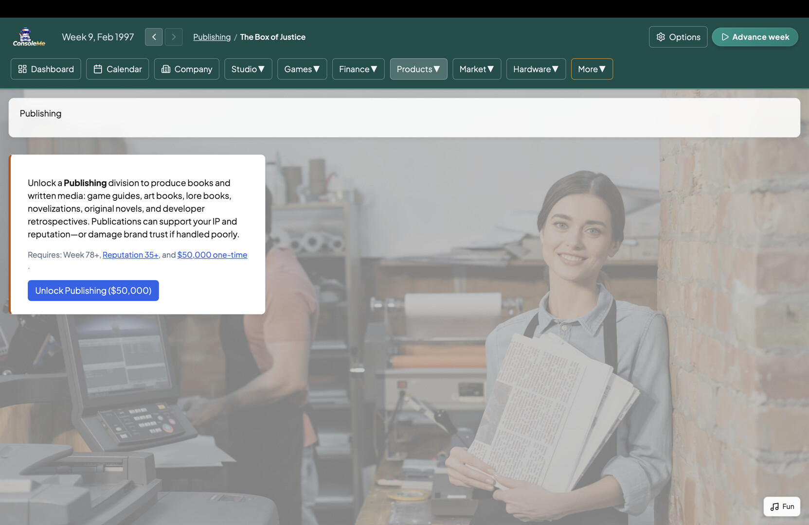Go forward with the right chevron arrow
Image resolution: width=809 pixels, height=525 pixels.
coord(174,37)
